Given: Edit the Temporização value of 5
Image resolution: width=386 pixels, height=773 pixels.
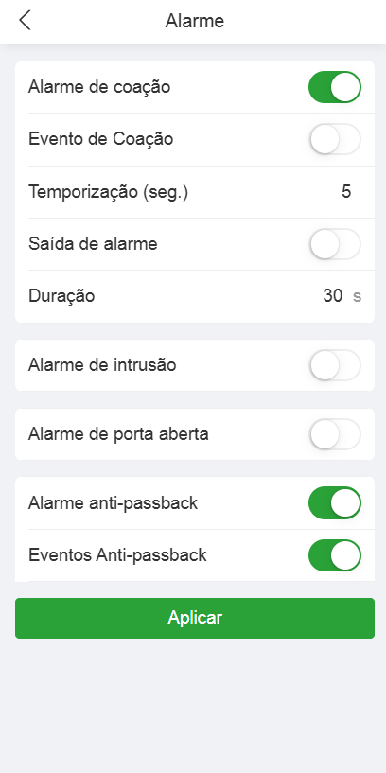Looking at the screenshot, I should 346,192.
